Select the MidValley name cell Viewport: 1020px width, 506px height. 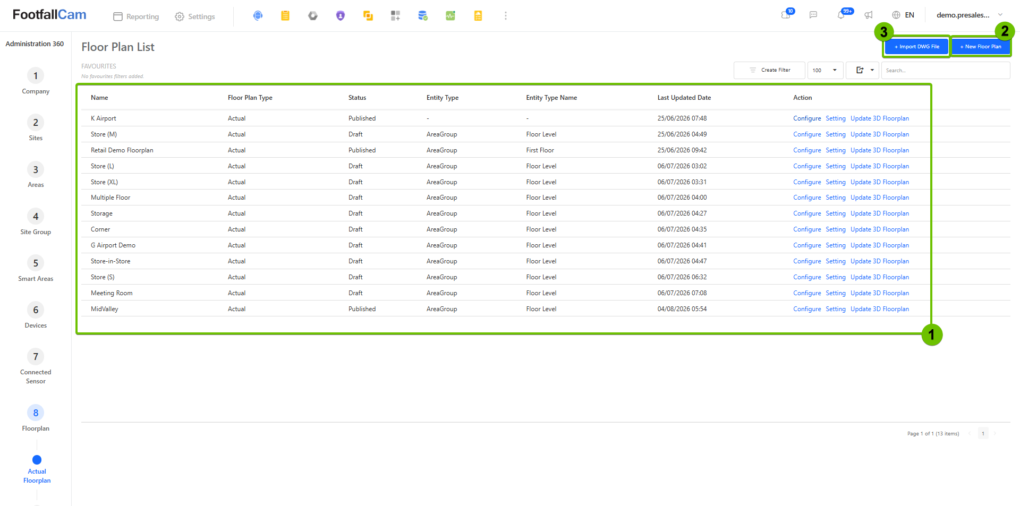[x=105, y=309]
